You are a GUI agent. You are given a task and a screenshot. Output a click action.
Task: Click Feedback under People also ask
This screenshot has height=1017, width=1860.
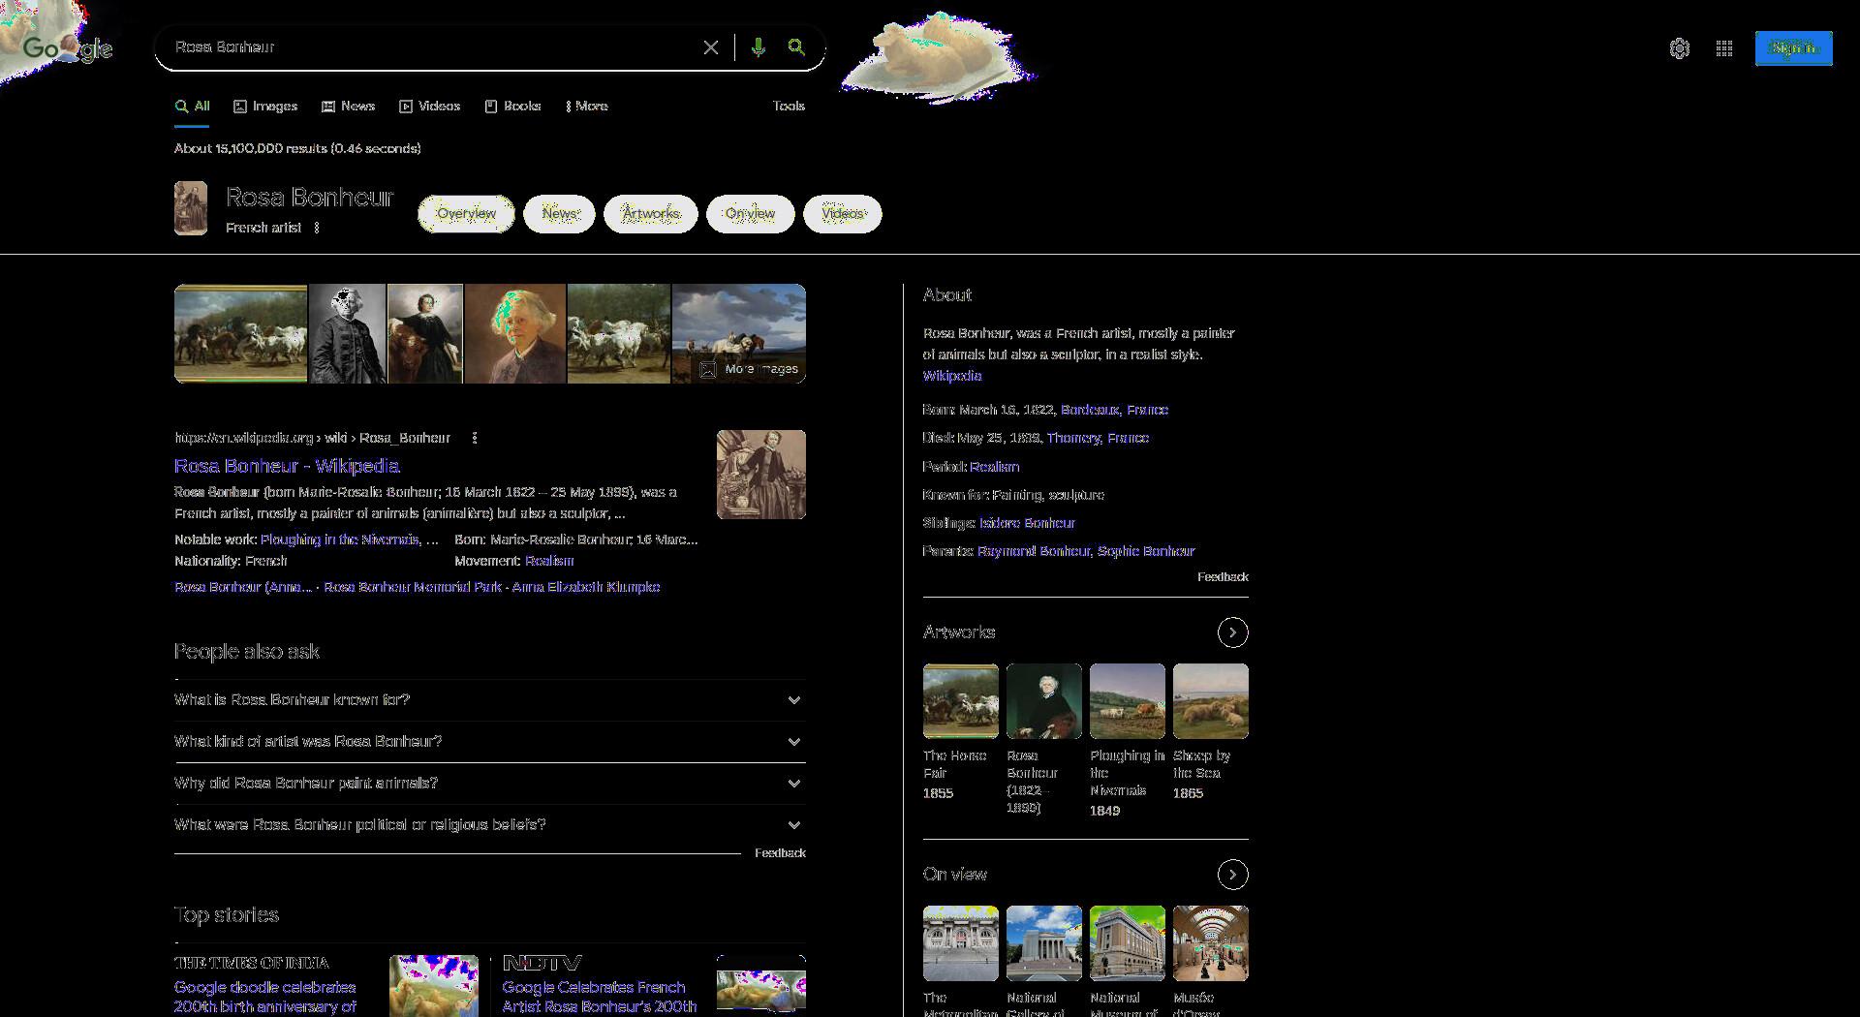click(x=780, y=853)
